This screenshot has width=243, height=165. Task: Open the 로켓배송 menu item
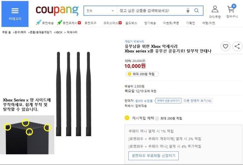coord(45,23)
